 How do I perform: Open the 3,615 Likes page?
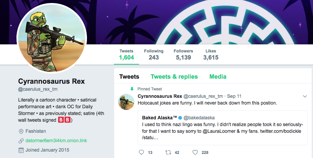211,54
